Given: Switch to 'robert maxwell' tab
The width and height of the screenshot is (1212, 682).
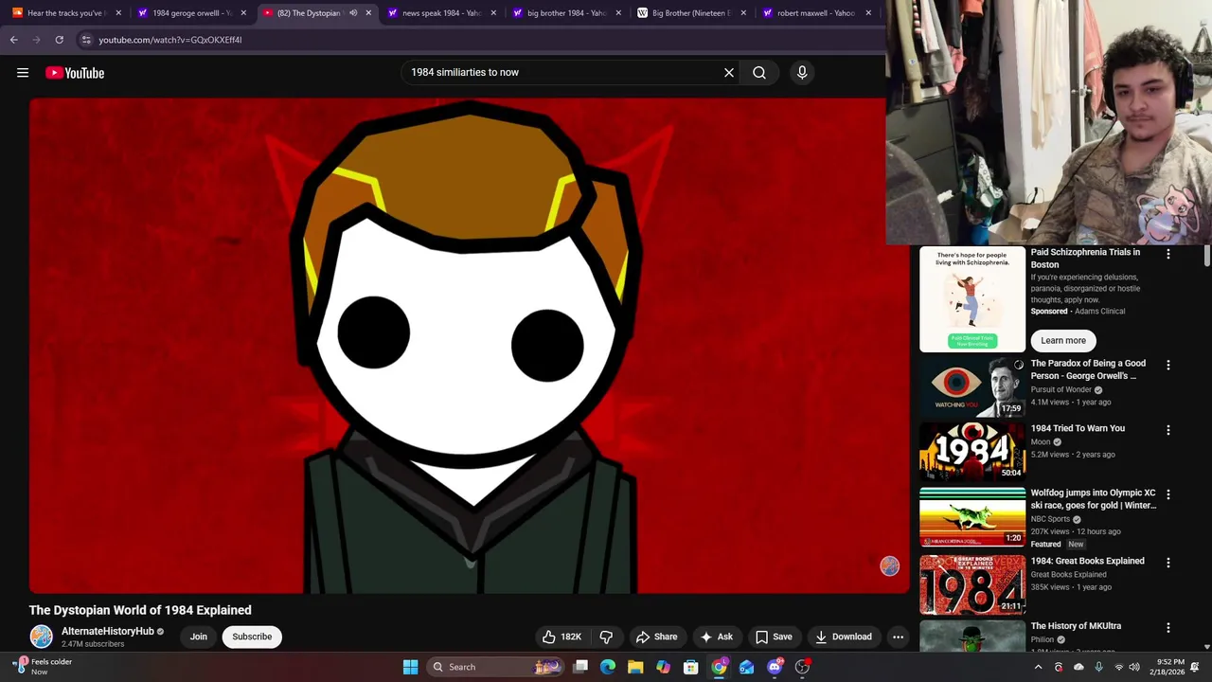Looking at the screenshot, I should [x=816, y=13].
